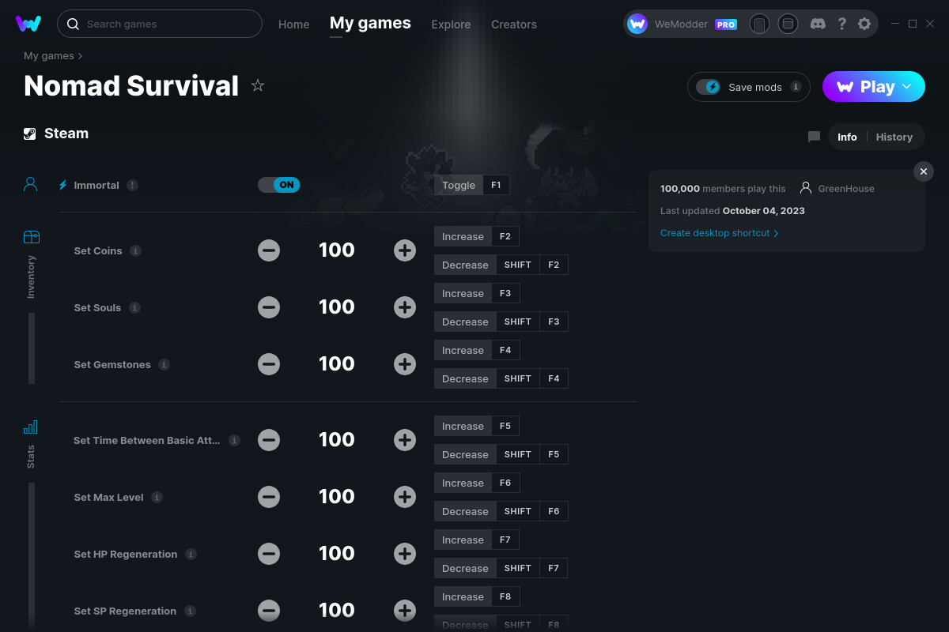This screenshot has height=632, width=949.
Task: Decrease Set Coins with the minus button
Action: click(x=269, y=250)
